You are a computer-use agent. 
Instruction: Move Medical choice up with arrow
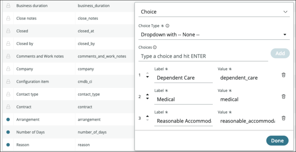click(147, 95)
